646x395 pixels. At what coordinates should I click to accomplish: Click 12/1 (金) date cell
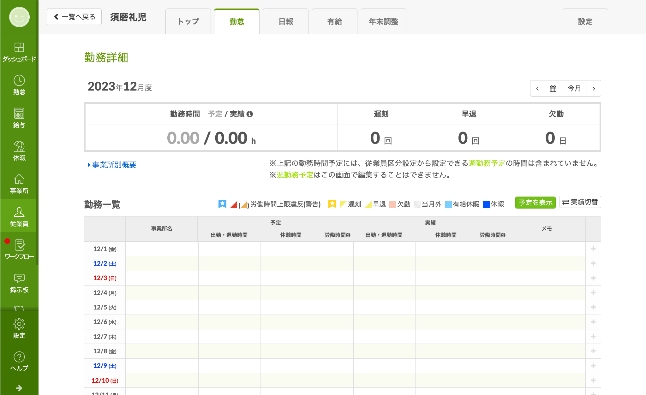[x=105, y=249]
